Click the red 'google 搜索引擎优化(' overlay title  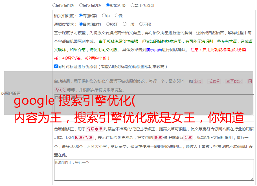click(75, 101)
